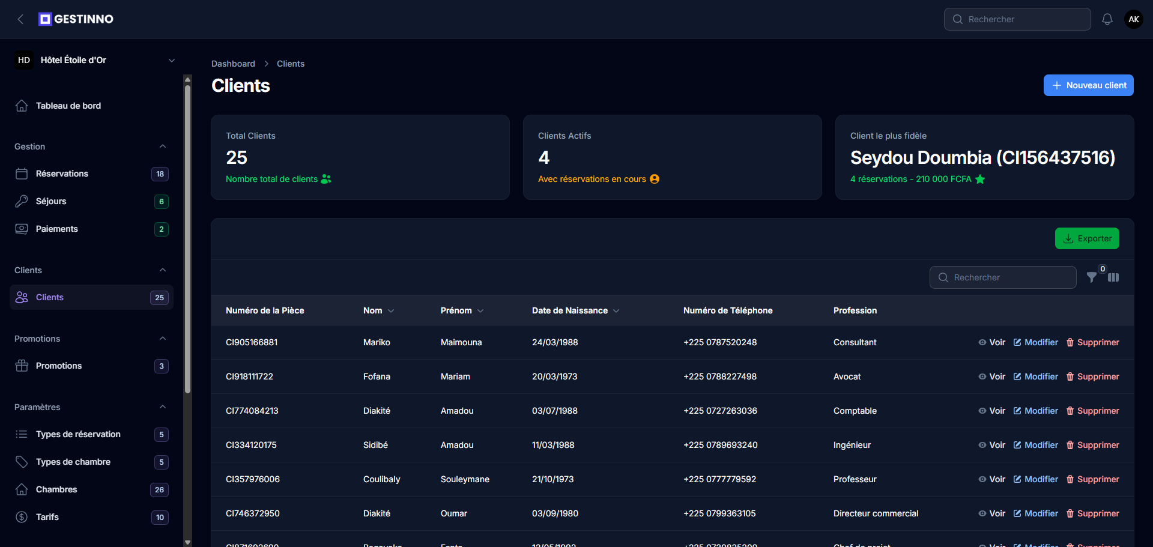This screenshot has height=547, width=1153.
Task: Click the green Exporter button
Action: (x=1087, y=238)
